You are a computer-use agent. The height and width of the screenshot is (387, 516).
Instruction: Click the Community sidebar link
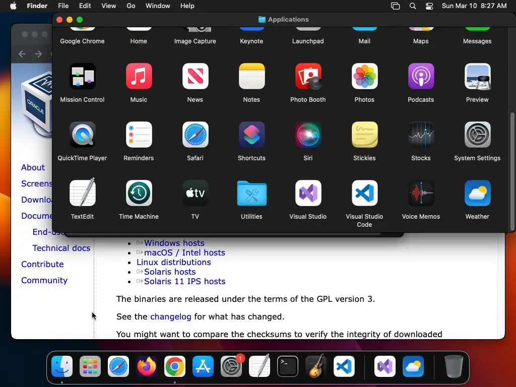click(x=44, y=280)
